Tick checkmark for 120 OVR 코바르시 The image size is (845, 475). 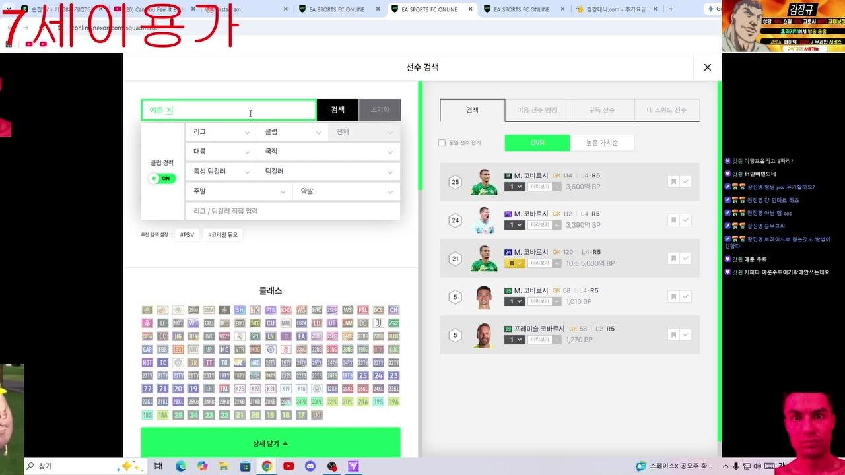coord(686,259)
